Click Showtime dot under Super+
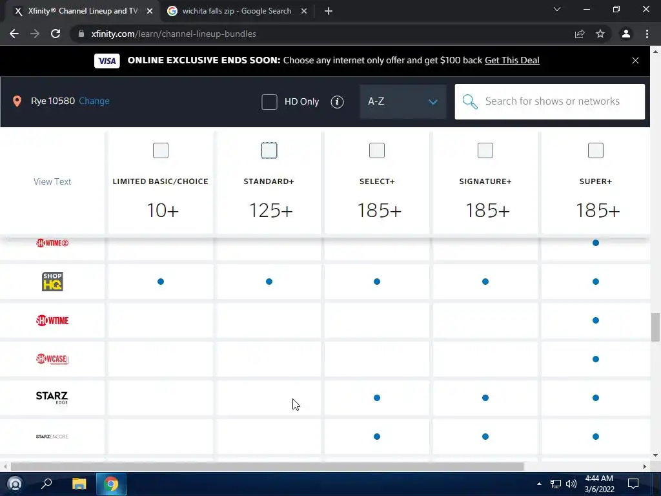 (596, 320)
